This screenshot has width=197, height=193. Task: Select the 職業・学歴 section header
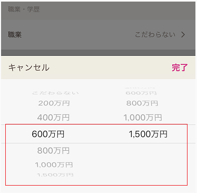pos(24,9)
